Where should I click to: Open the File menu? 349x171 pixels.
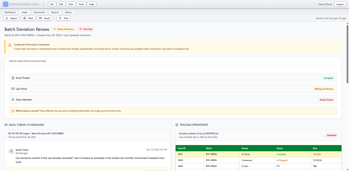coord(52,4)
